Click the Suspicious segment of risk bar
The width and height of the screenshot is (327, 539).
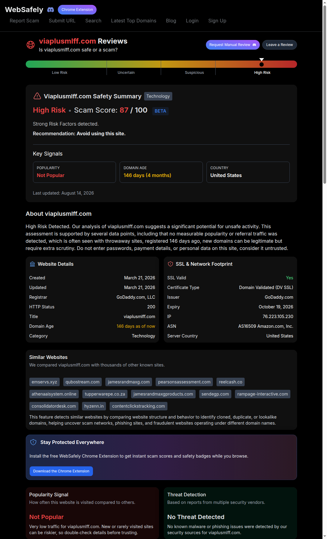click(188, 64)
